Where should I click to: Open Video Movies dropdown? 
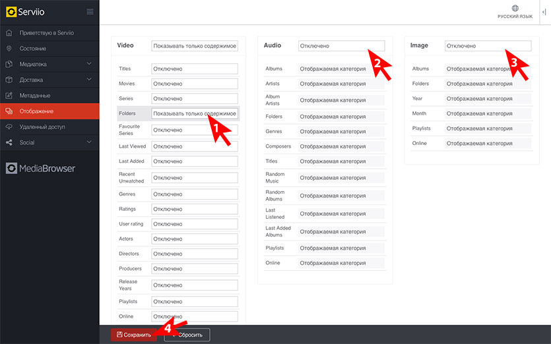195,84
